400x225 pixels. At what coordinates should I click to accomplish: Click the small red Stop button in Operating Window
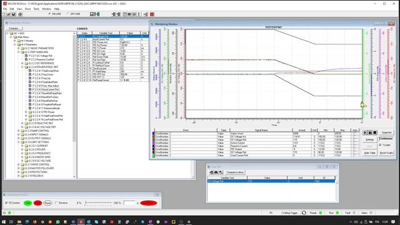click(x=37, y=203)
